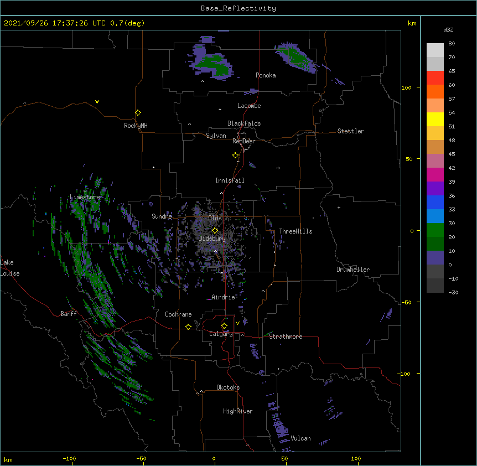
Task: Click the yellow diamond marker above RockyMH
Action: 138,112
